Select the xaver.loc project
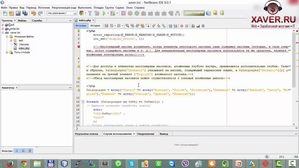299x168 pixels. [15, 33]
